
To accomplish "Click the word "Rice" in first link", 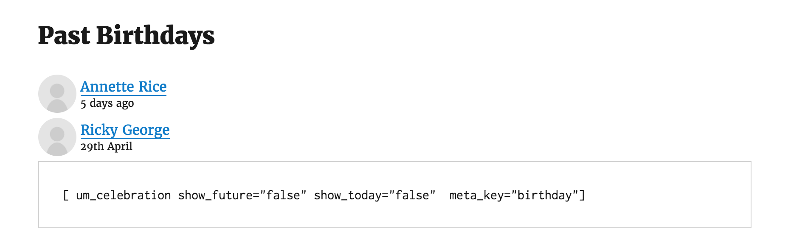I will pos(152,87).
